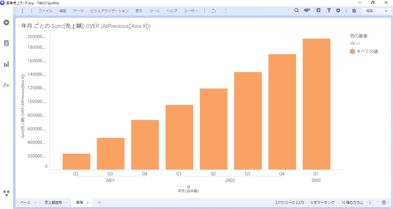The image size is (393, 209).
Task: Select the 2002 Q4 bar
Action: click(x=282, y=112)
